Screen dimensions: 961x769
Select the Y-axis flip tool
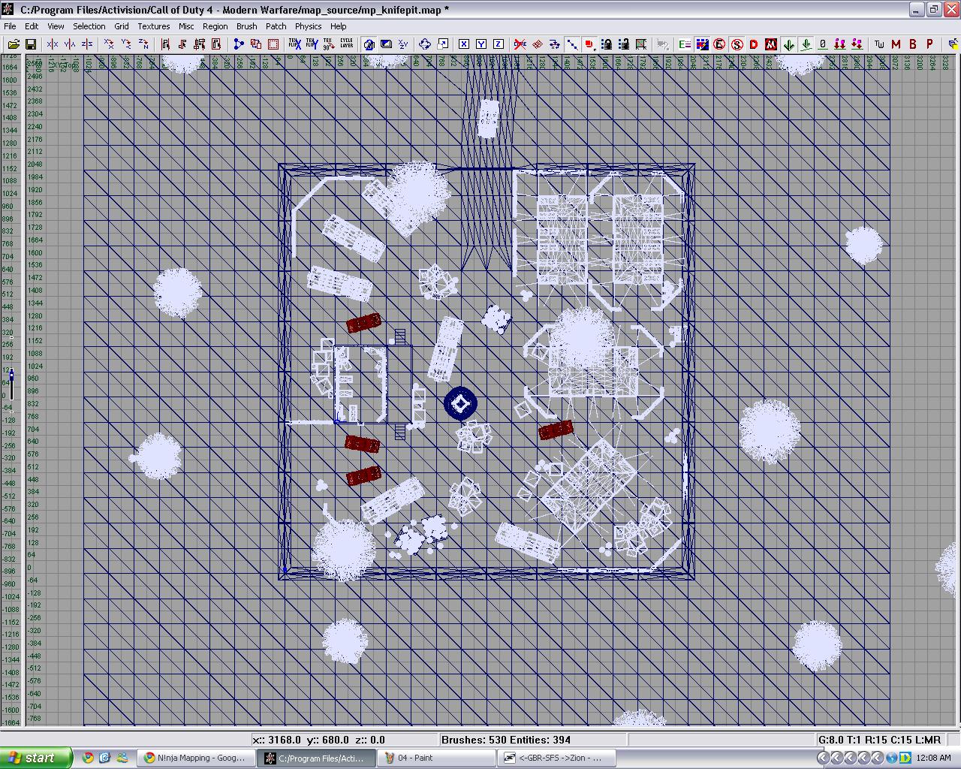click(x=70, y=44)
